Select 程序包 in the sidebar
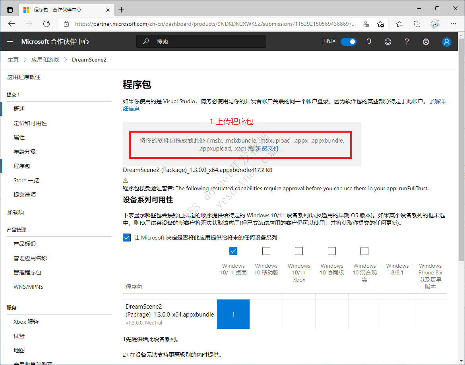Image resolution: width=465 pixels, height=365 pixels. coord(21,166)
